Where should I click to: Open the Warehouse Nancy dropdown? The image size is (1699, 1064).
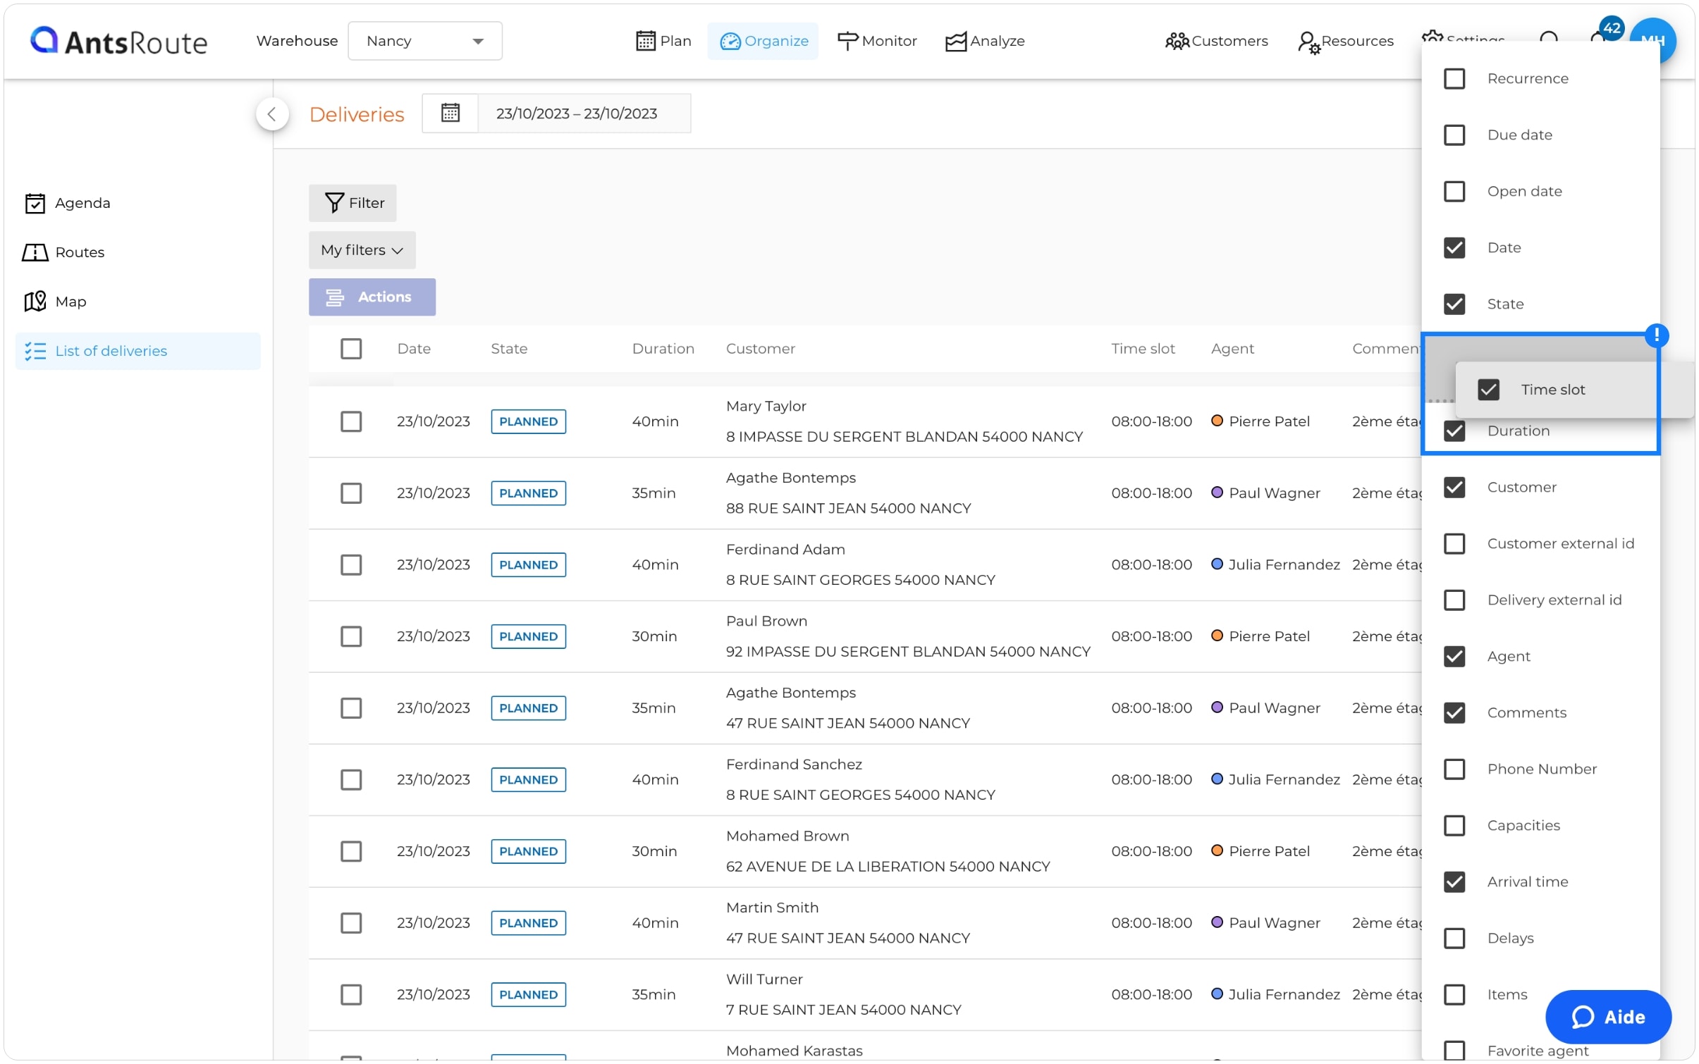point(424,41)
